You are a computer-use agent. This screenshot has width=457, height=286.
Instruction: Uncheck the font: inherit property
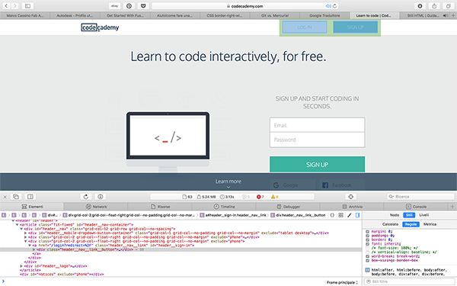click(x=367, y=244)
